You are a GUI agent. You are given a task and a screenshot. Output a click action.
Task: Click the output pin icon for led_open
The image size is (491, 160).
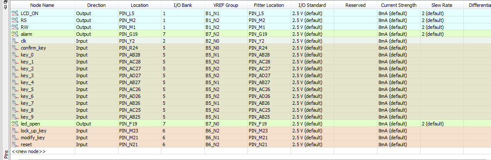(15, 123)
